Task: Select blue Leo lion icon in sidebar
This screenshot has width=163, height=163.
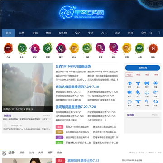Action: click(x=129, y=92)
